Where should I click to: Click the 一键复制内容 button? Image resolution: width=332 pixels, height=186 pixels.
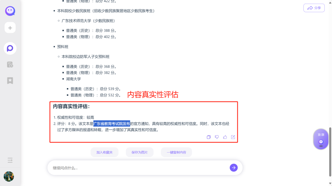click(x=176, y=152)
